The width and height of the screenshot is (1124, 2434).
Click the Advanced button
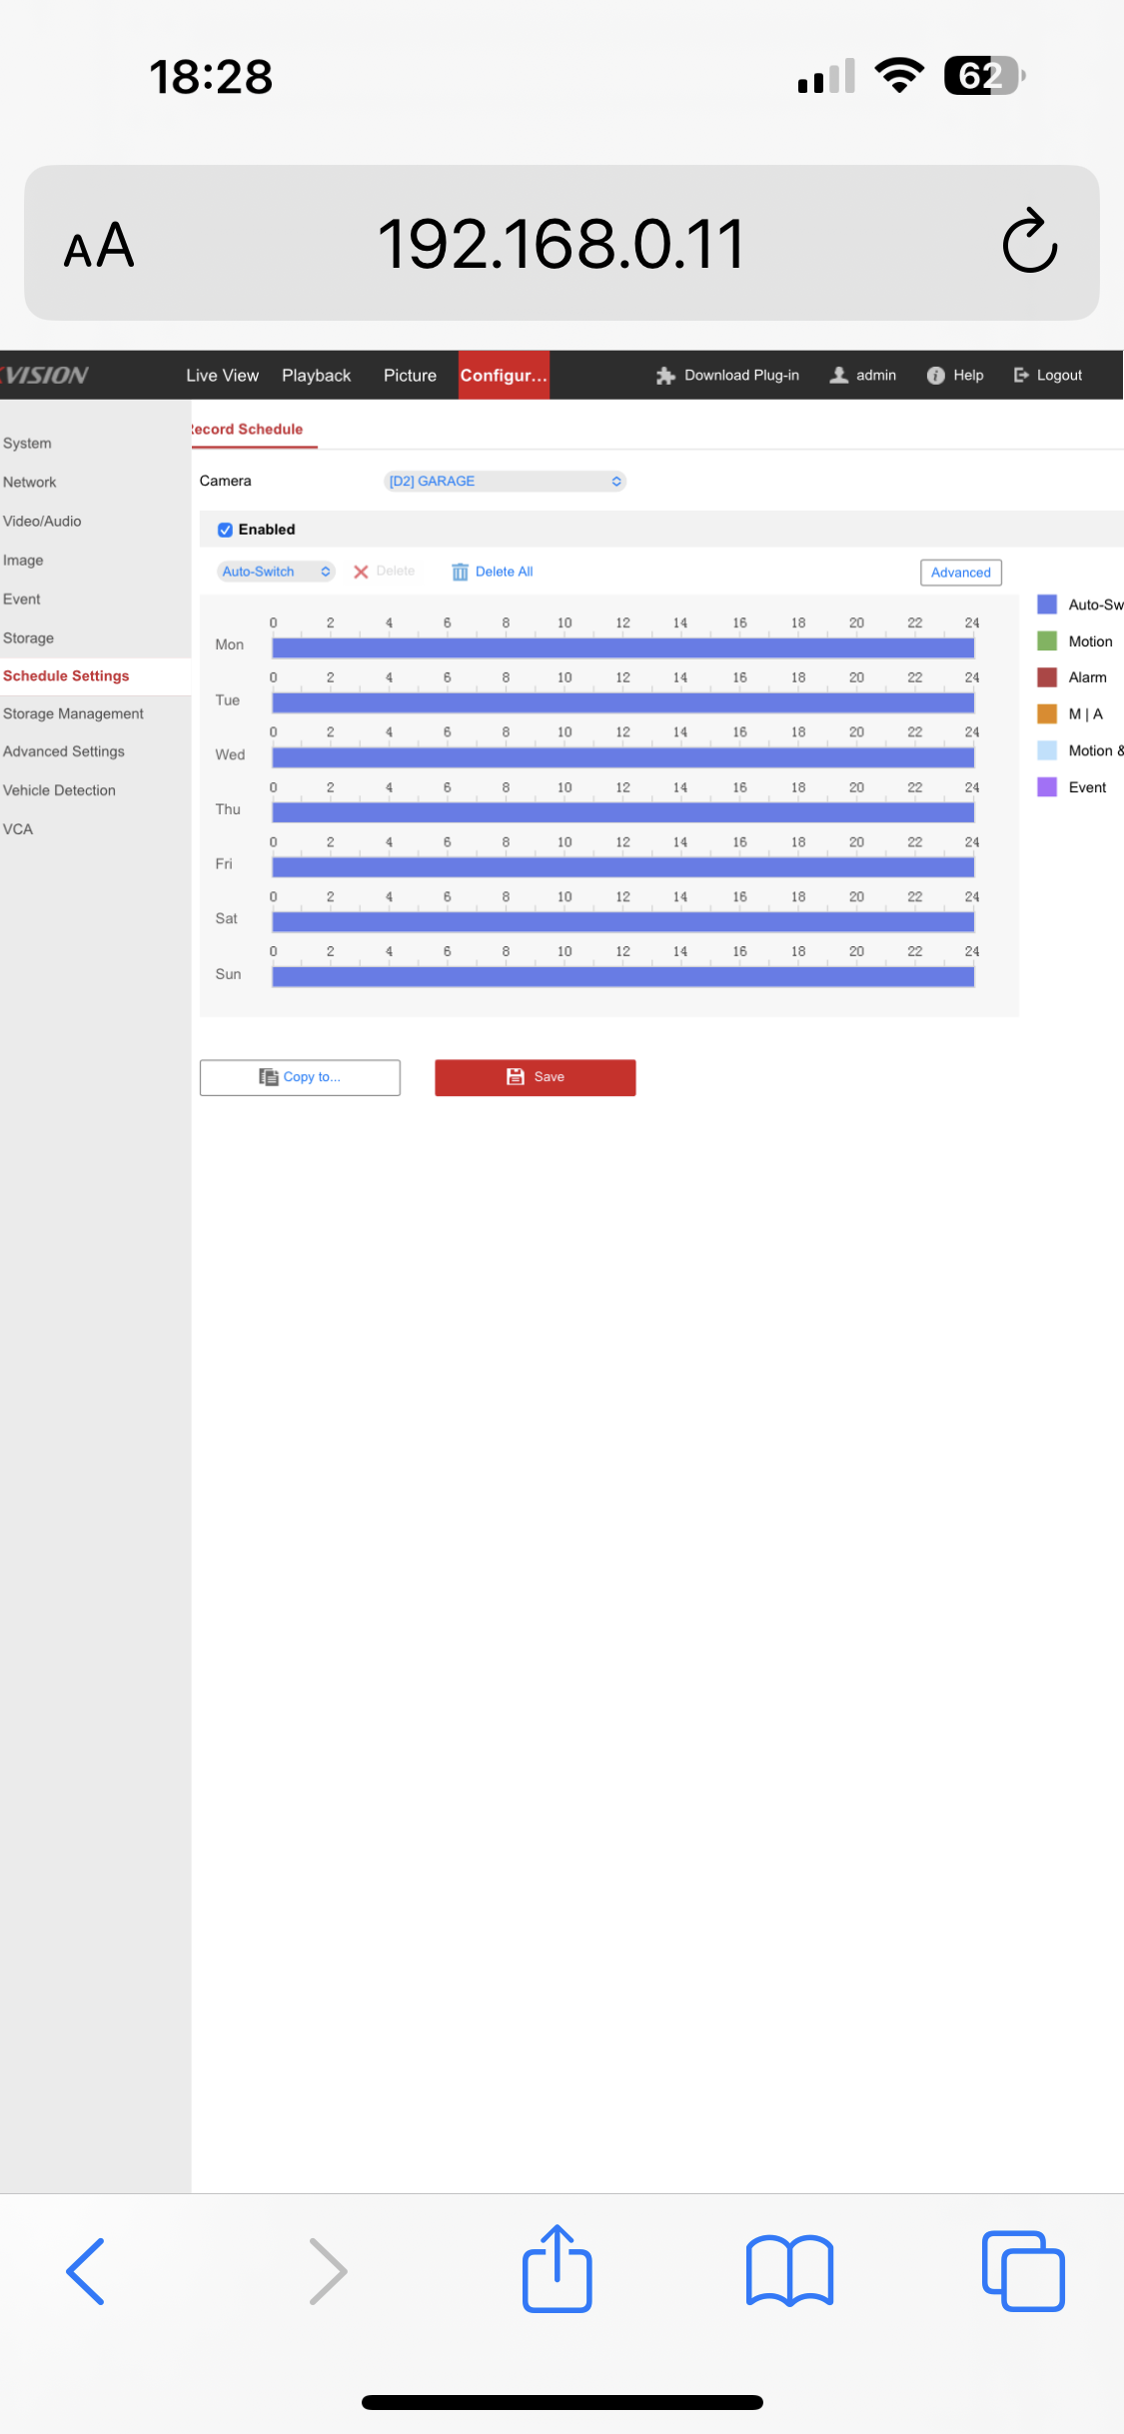click(x=960, y=573)
